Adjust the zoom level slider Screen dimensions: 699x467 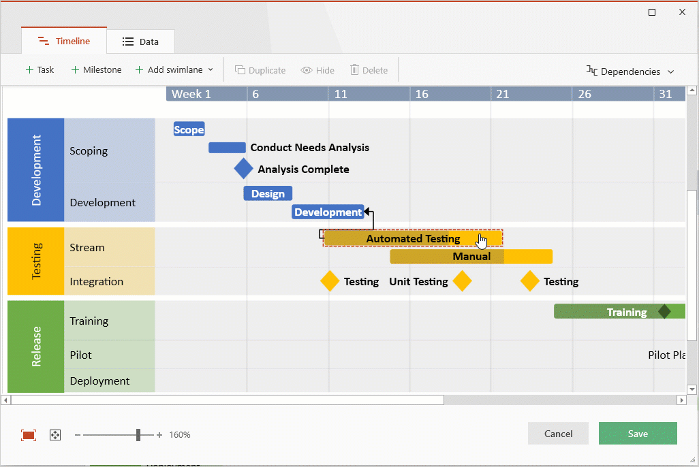(x=138, y=434)
